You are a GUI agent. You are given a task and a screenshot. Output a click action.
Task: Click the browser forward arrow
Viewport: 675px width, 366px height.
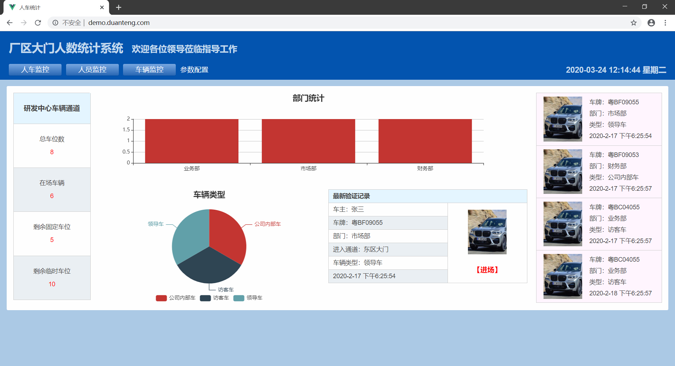tap(24, 23)
